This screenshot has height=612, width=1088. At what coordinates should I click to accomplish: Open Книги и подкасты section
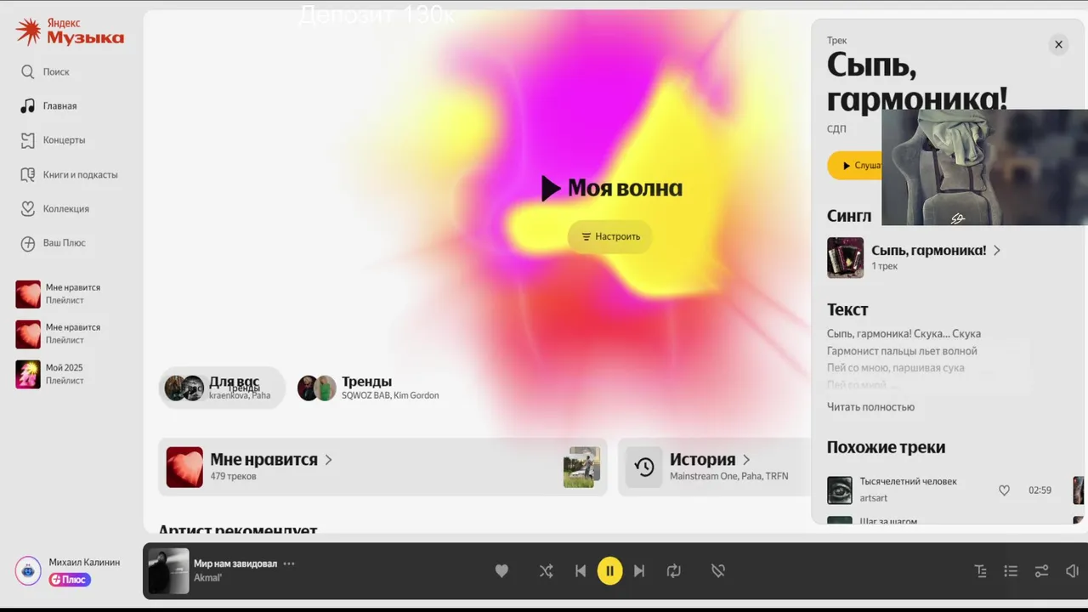click(80, 174)
